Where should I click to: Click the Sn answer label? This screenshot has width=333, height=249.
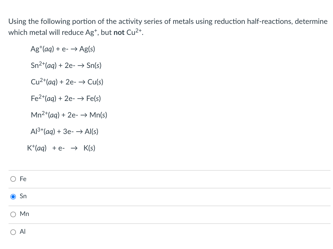[x=22, y=196]
